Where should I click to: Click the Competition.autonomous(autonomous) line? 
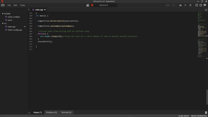tap(56, 26)
